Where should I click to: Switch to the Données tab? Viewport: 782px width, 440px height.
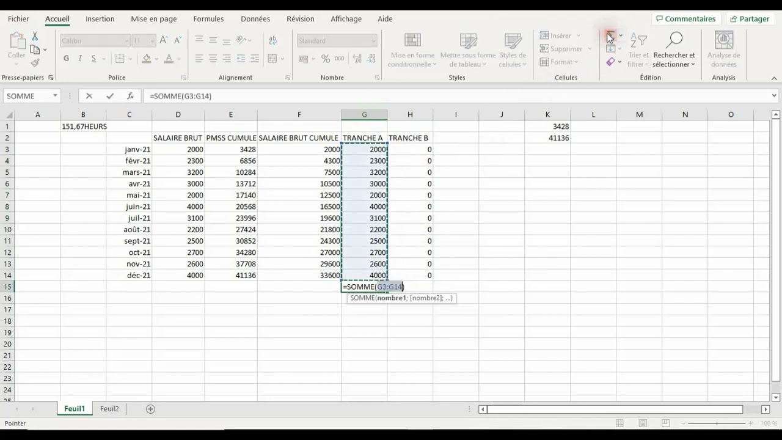255,19
